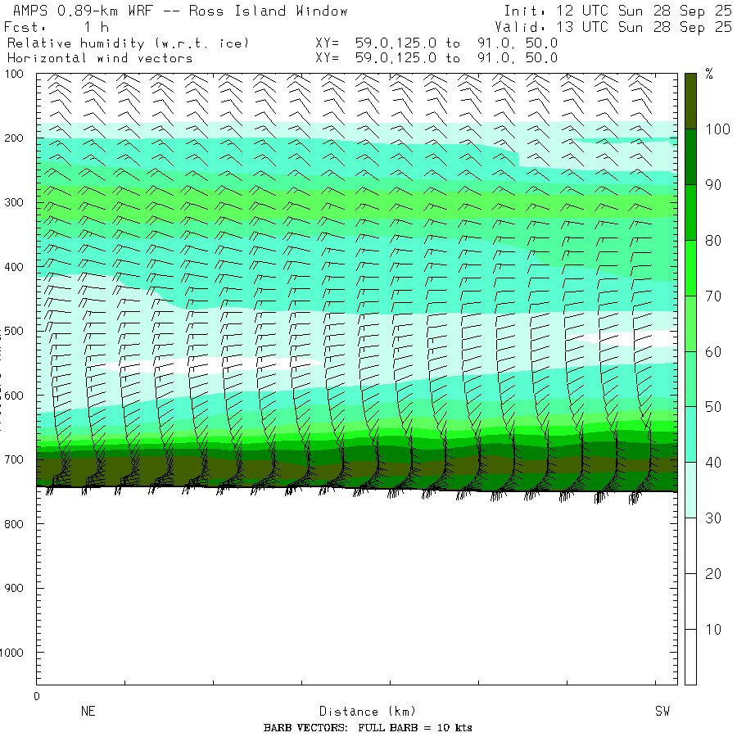Click the "AMPS 0.89-km WRF -- Ross Island Window" title
Screen dimensions: 737x737
coord(180,11)
